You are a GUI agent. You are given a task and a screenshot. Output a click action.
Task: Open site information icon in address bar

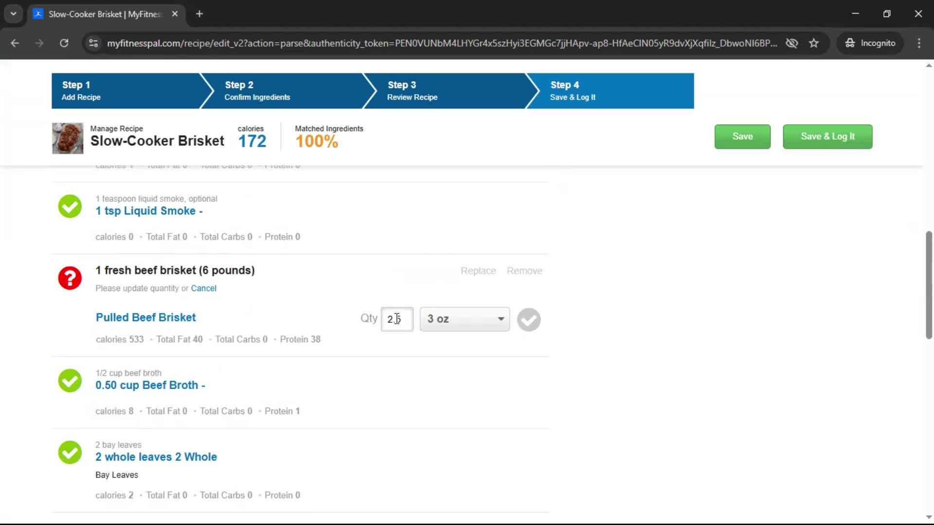point(93,43)
